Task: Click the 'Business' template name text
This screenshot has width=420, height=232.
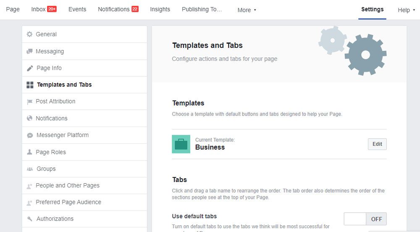Action: pos(210,148)
